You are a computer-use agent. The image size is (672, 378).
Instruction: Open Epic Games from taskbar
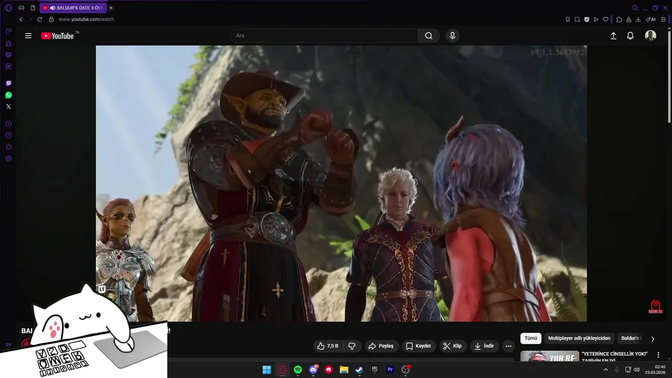(375, 370)
